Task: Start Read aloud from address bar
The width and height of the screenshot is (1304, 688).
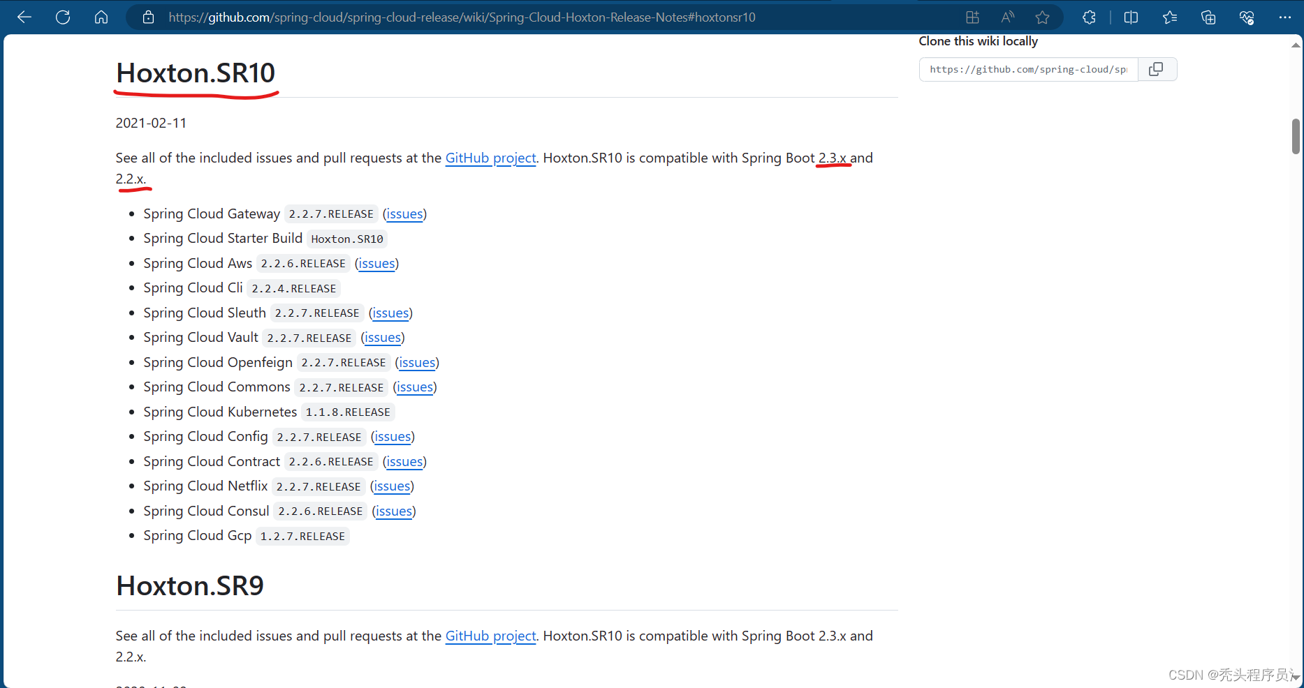Action: point(1007,17)
